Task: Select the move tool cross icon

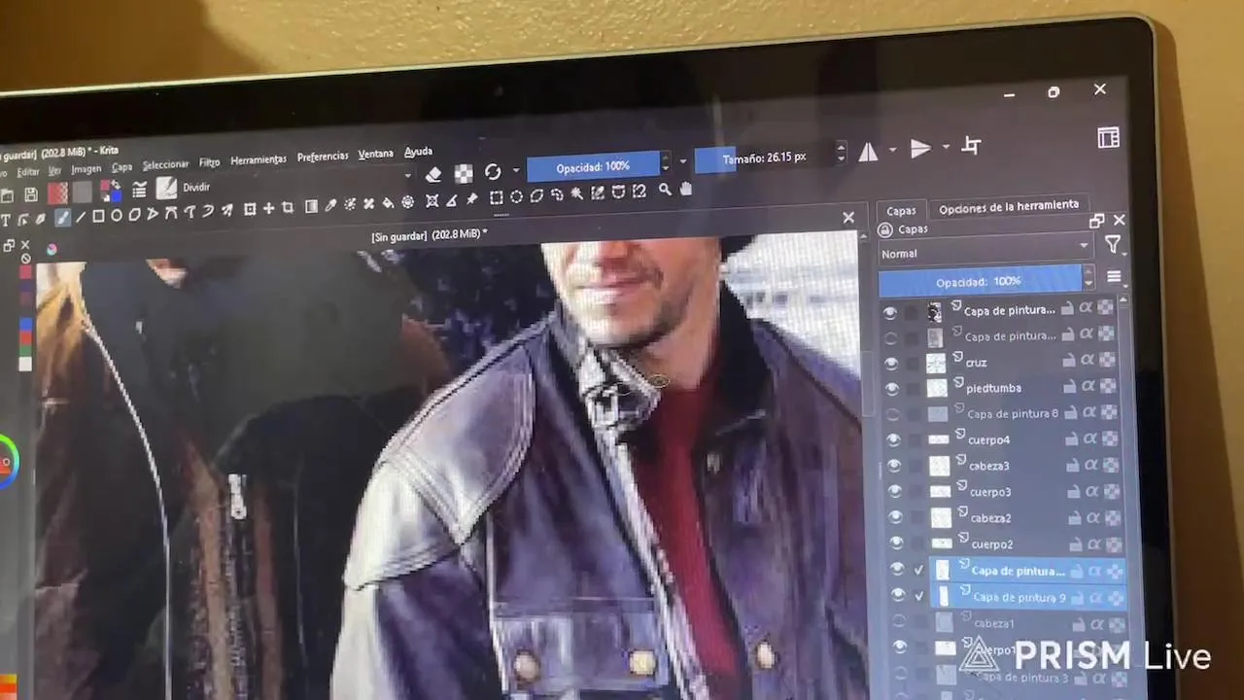Action: tap(268, 208)
